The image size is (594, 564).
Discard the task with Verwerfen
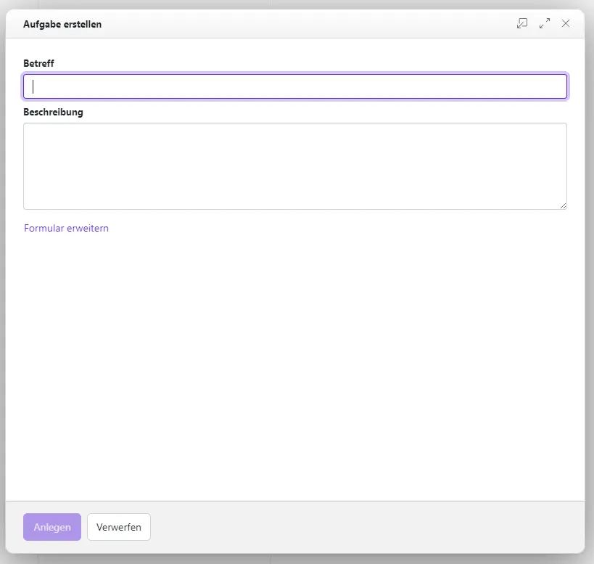(x=119, y=527)
